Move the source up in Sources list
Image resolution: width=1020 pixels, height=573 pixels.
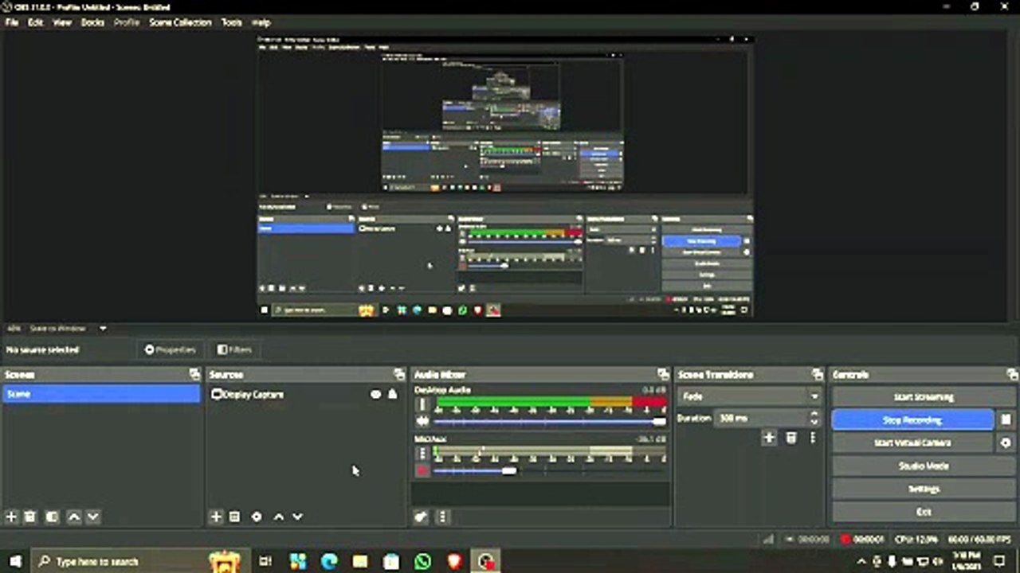pyautogui.click(x=279, y=516)
